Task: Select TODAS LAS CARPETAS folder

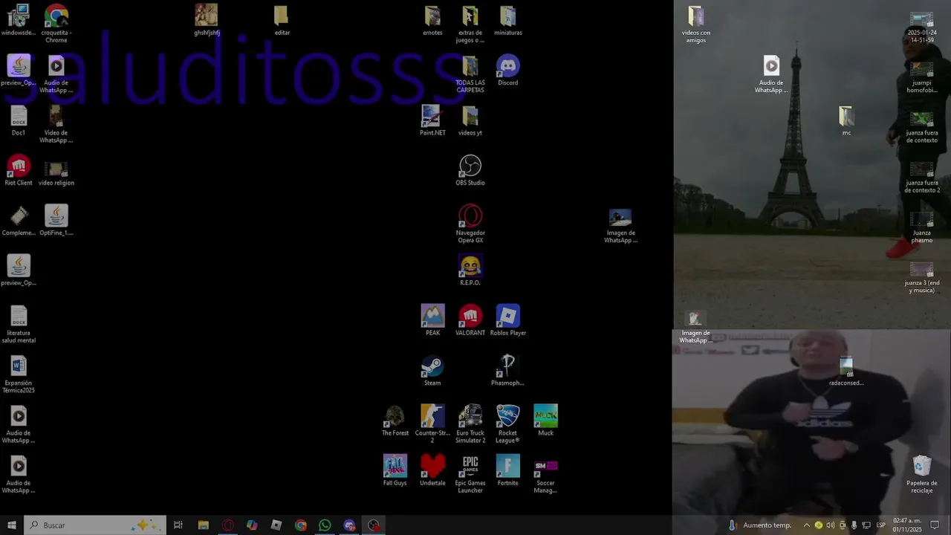Action: [x=470, y=74]
